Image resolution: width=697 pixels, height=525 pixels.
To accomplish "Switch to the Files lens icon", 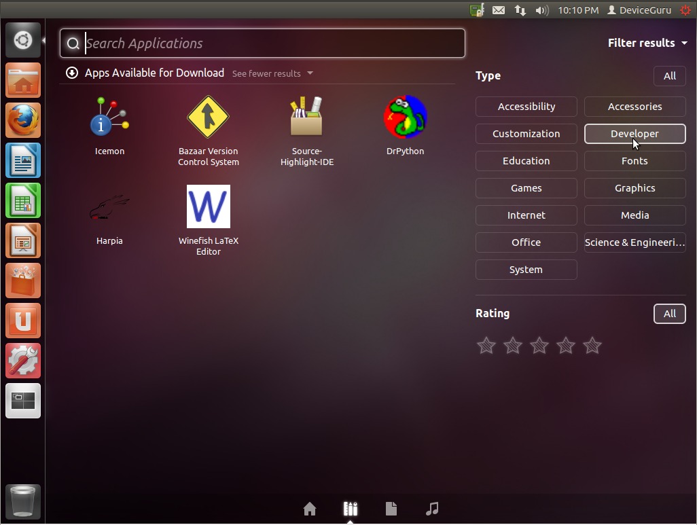I will [x=391, y=509].
